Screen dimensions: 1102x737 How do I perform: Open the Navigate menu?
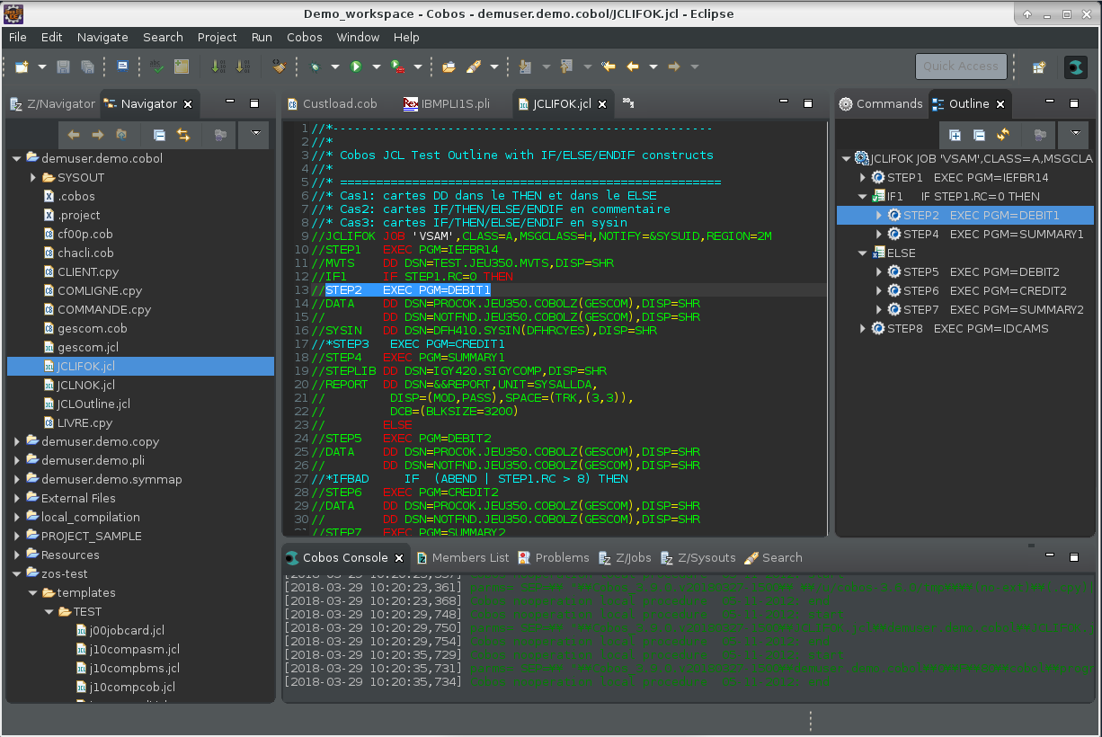click(102, 37)
